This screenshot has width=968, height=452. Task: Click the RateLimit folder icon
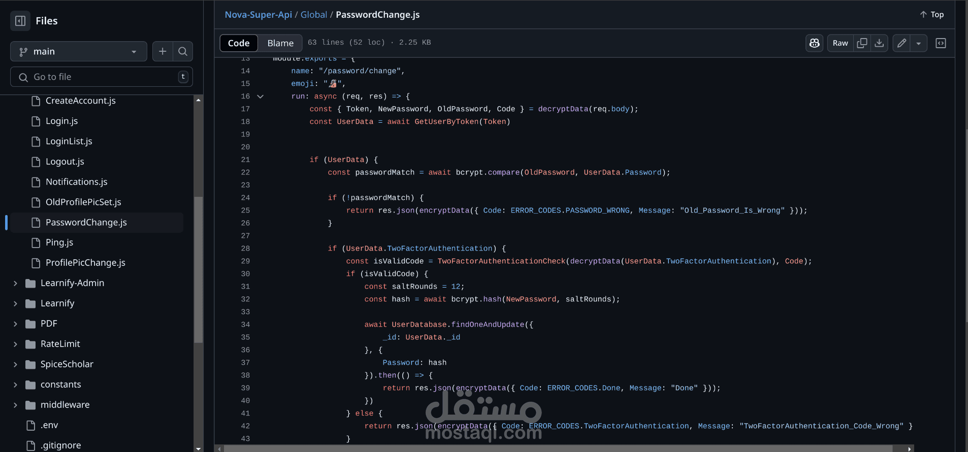[30, 344]
